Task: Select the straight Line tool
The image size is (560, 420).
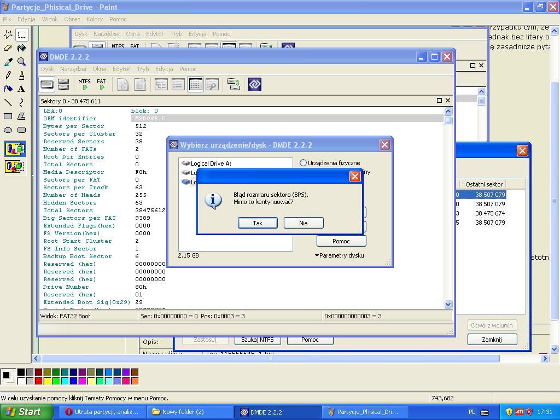Action: tap(8, 102)
